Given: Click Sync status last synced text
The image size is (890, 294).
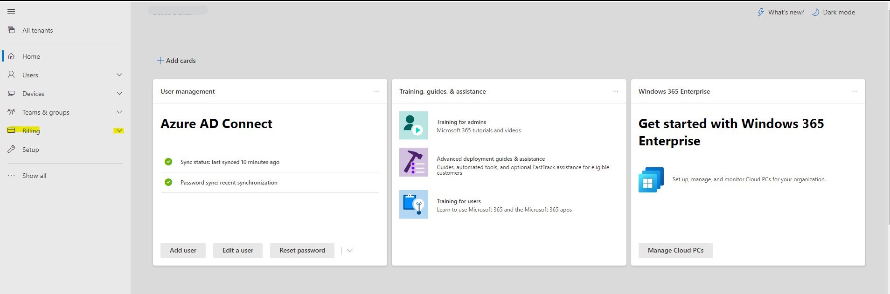Looking at the screenshot, I should tap(230, 162).
